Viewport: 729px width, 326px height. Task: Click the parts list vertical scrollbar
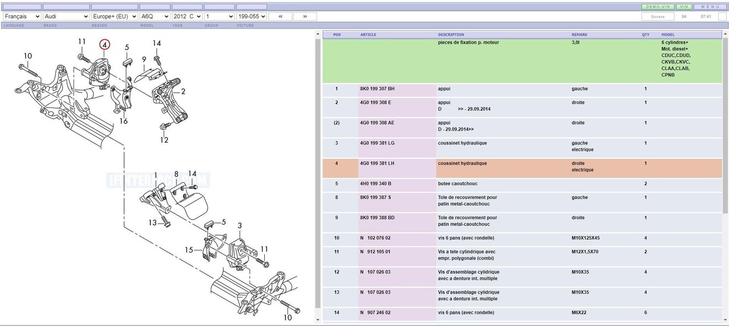(x=318, y=171)
